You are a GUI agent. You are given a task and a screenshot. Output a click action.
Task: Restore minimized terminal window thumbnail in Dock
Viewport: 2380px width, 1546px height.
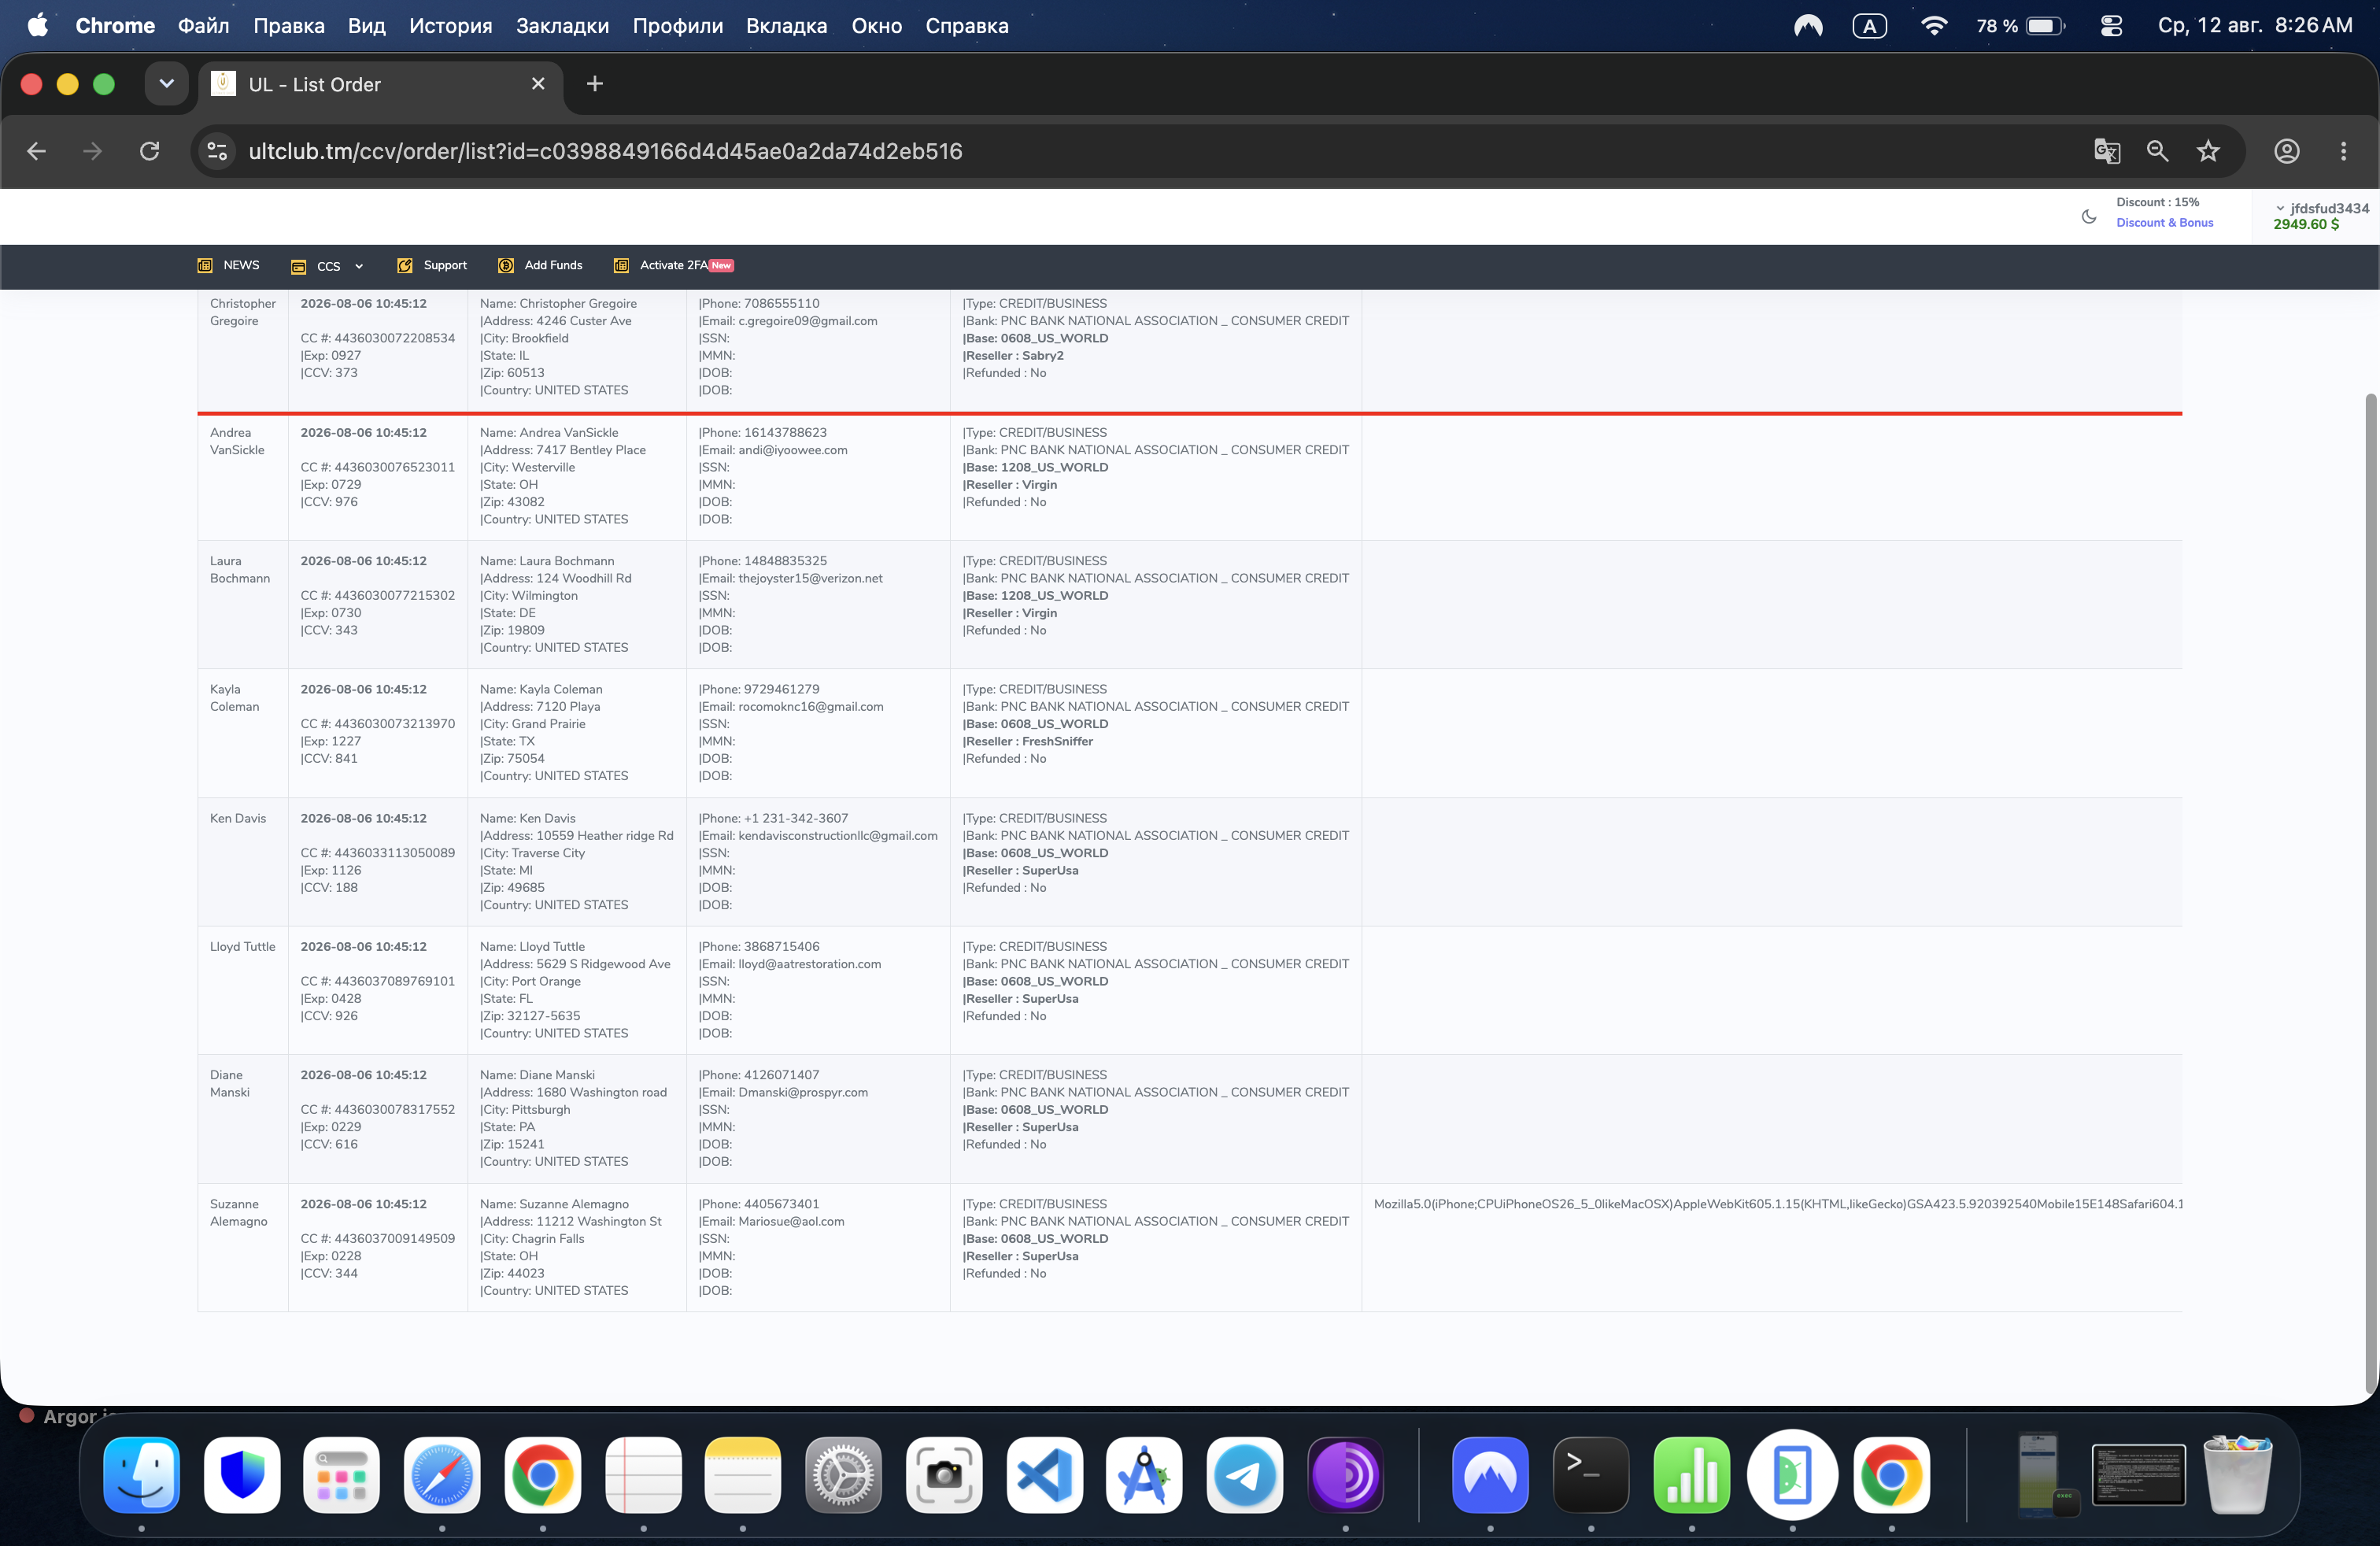pyautogui.click(x=2138, y=1474)
